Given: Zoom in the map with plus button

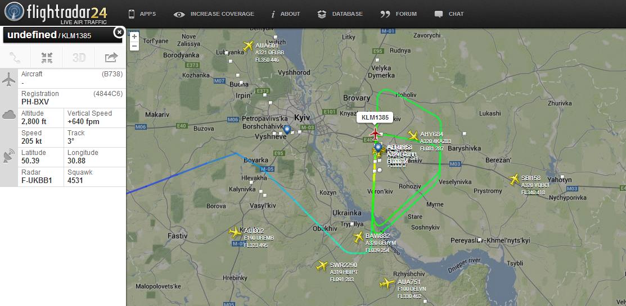Looking at the screenshot, I should 134,36.
